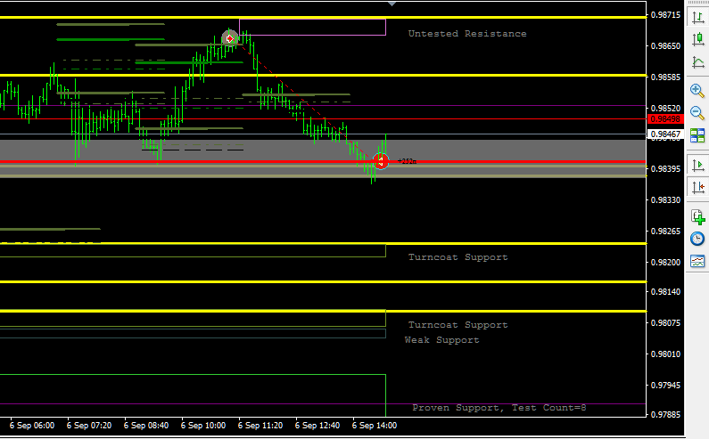
Task: Click the +252 profit label
Action: 407,161
